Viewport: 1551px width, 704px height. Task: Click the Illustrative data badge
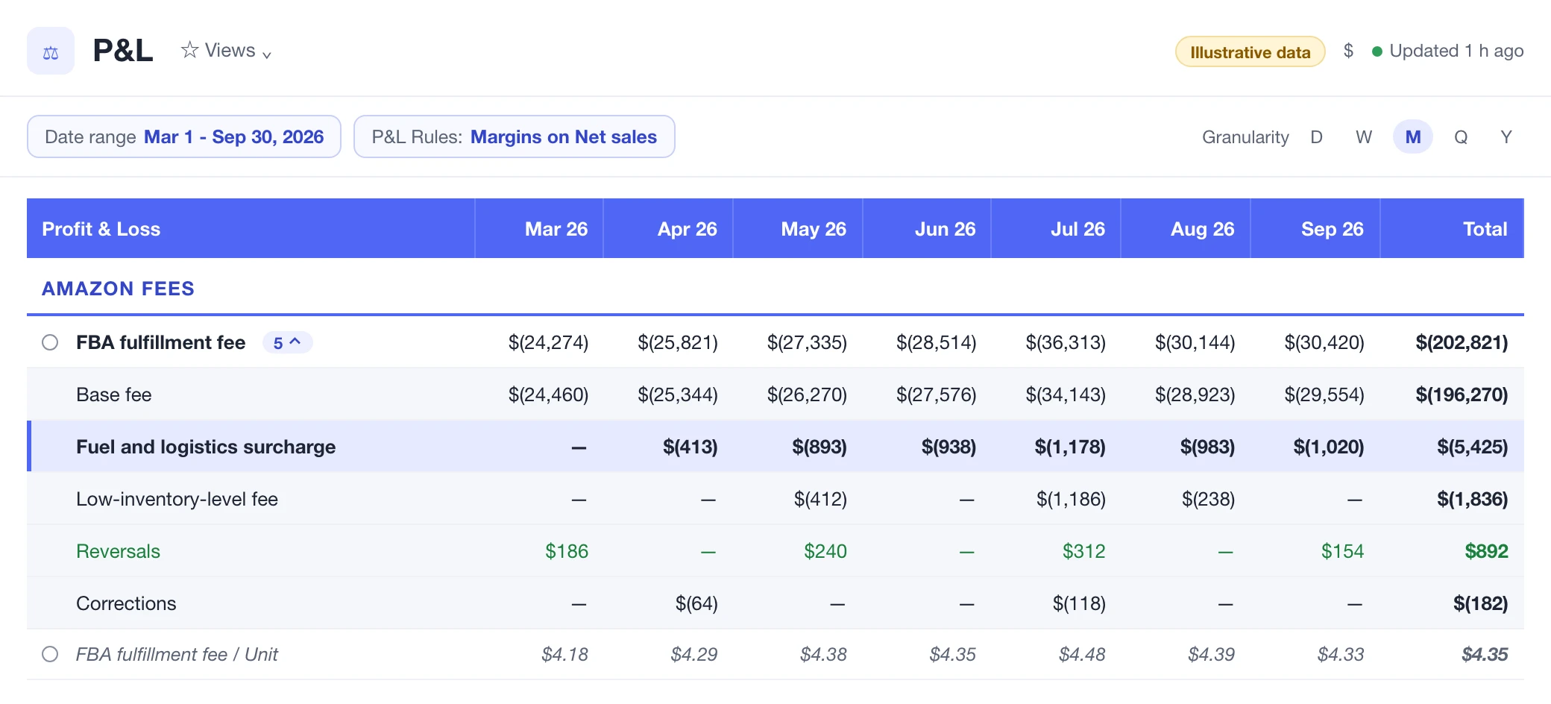1250,52
